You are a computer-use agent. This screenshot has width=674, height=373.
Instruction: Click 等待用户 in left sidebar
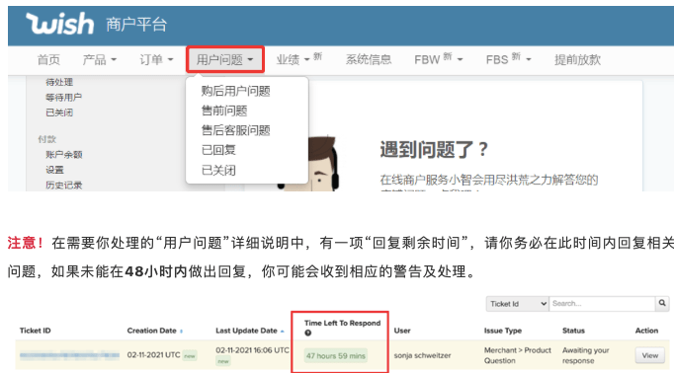click(63, 98)
